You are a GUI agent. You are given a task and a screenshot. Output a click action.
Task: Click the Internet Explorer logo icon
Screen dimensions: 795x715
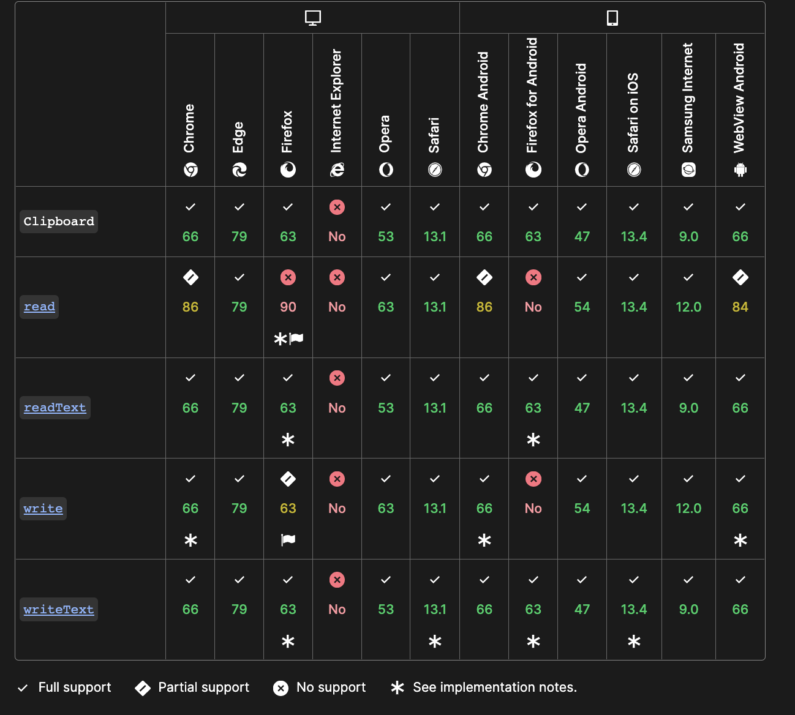[x=337, y=170]
